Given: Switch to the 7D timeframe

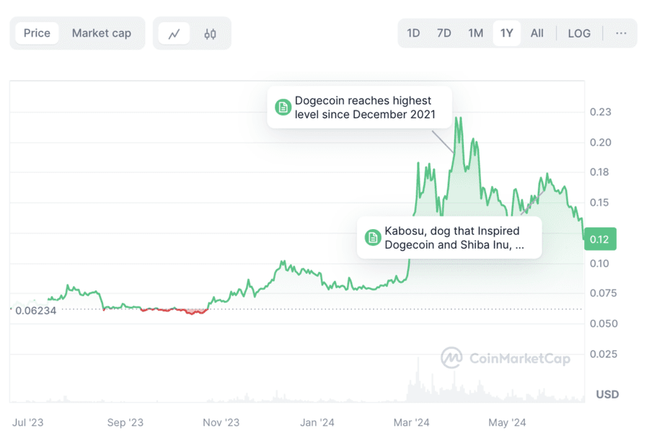Looking at the screenshot, I should pyautogui.click(x=443, y=32).
